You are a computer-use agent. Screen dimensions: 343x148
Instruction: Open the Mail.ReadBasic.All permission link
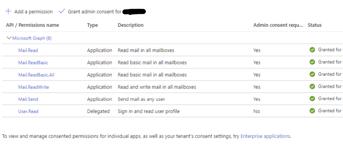click(36, 75)
